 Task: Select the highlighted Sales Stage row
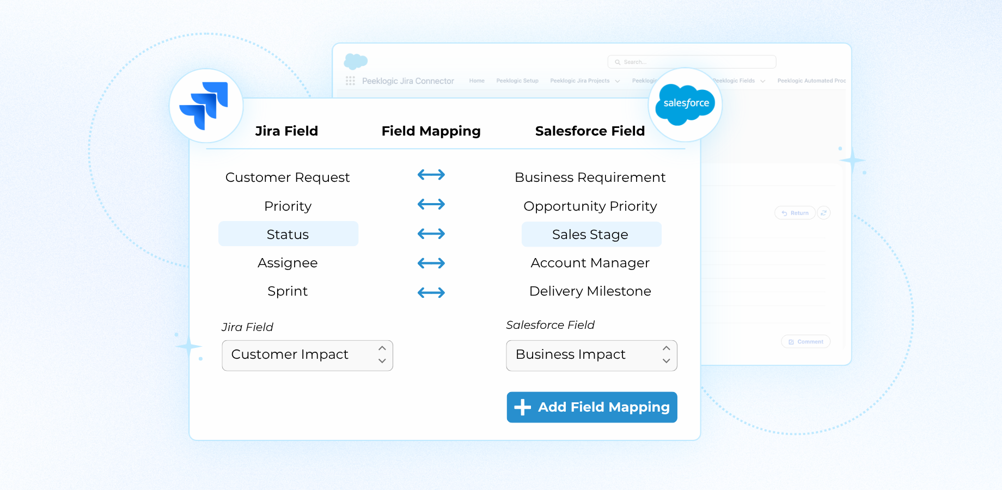(x=591, y=234)
